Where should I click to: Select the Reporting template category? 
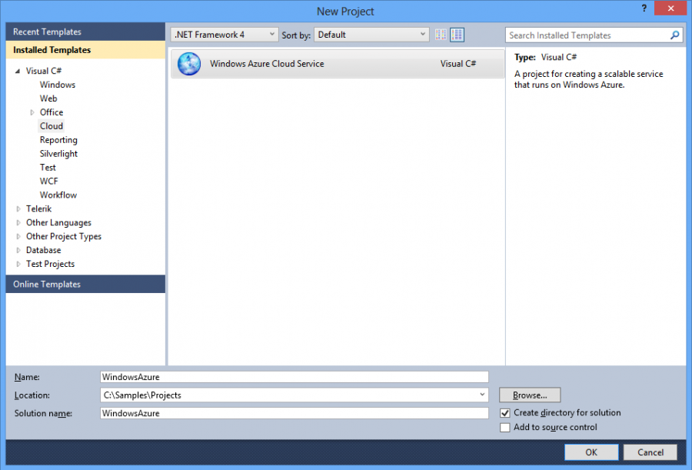[58, 139]
